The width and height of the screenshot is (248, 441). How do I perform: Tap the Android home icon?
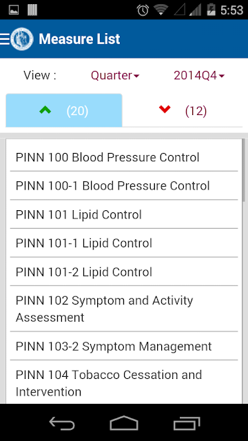click(x=124, y=423)
